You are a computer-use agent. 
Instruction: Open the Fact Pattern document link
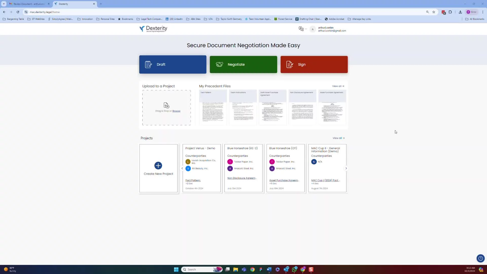coord(193,180)
